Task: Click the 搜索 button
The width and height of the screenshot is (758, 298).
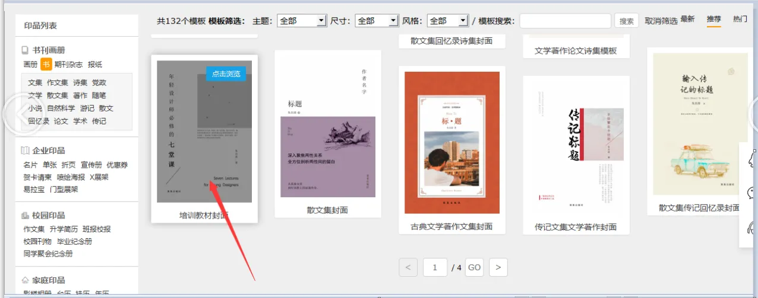Action: (627, 21)
